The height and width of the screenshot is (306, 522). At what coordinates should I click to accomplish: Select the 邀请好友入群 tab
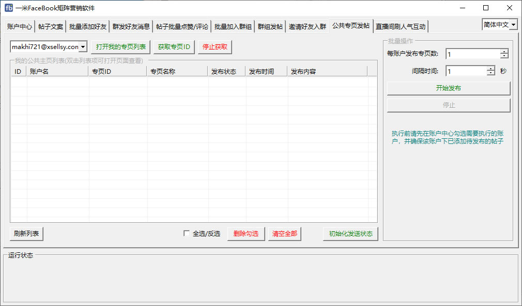click(x=308, y=27)
